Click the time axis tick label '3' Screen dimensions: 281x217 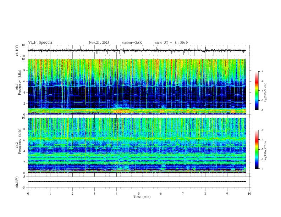point(94,194)
